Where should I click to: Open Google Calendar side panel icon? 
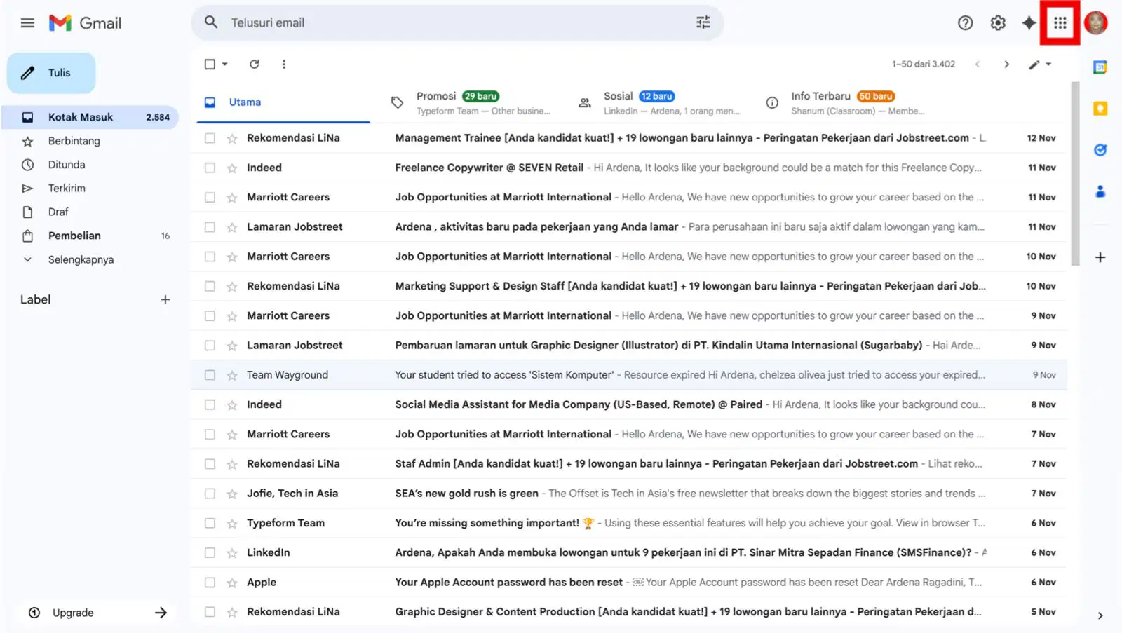click(1100, 67)
